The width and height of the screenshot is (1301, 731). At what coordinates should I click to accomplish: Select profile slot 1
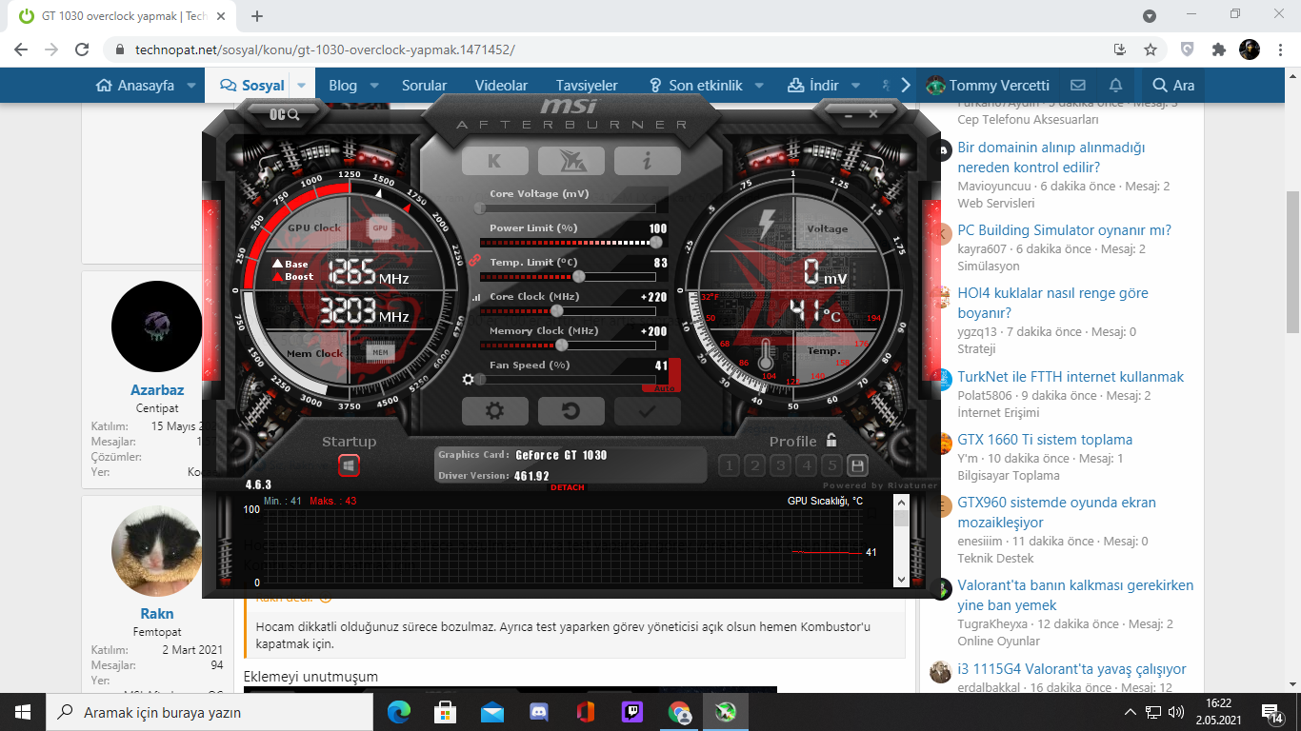point(730,465)
